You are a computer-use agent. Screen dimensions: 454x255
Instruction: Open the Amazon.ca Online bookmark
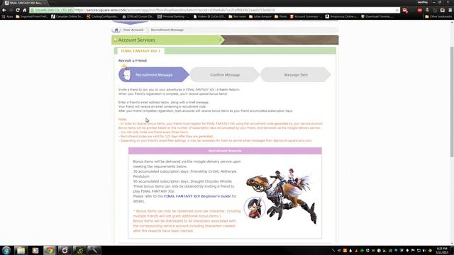coord(341,16)
